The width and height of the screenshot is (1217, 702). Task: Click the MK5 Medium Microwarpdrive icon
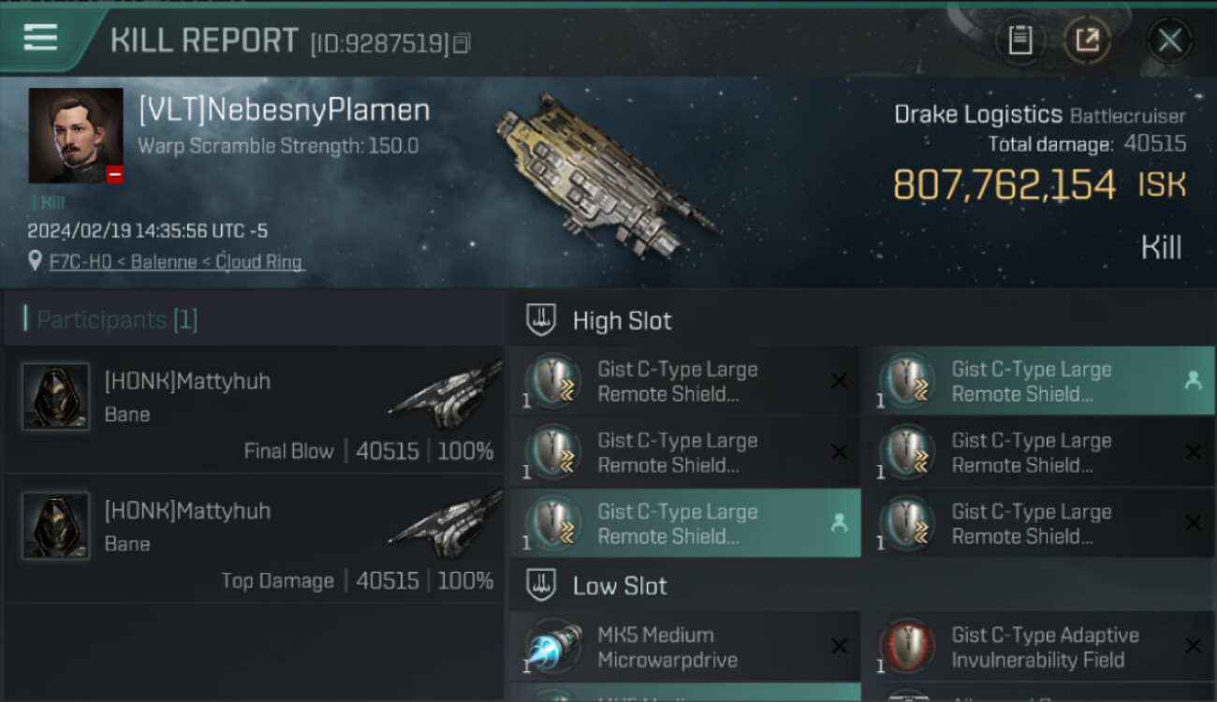(x=554, y=647)
